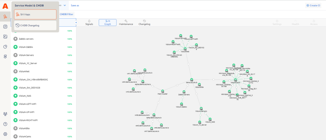Click the sidebar icon below Service Model

click(5, 27)
